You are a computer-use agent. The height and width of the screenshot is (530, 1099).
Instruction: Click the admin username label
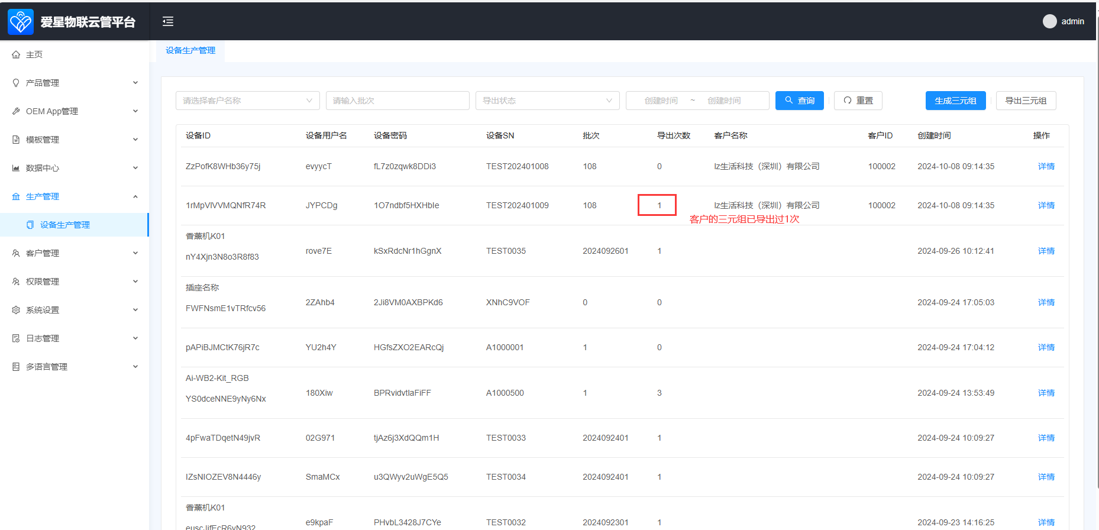pos(1072,21)
